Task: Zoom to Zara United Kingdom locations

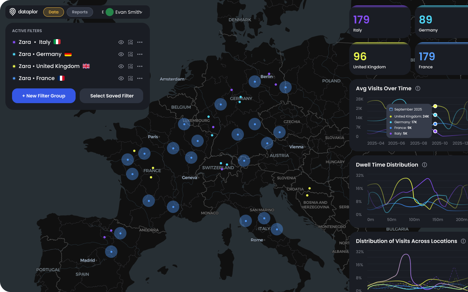Action: (130, 66)
